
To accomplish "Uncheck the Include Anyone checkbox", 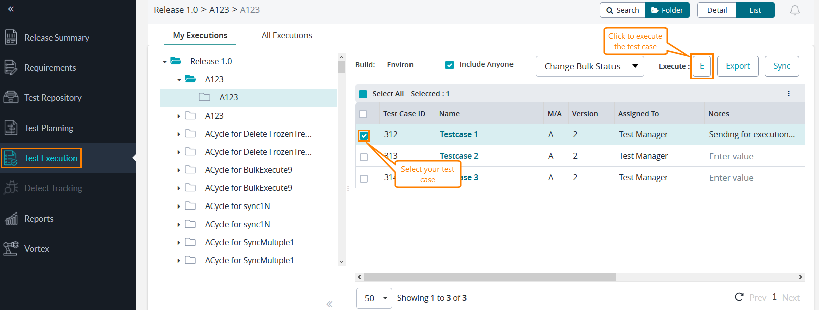I will (x=450, y=65).
